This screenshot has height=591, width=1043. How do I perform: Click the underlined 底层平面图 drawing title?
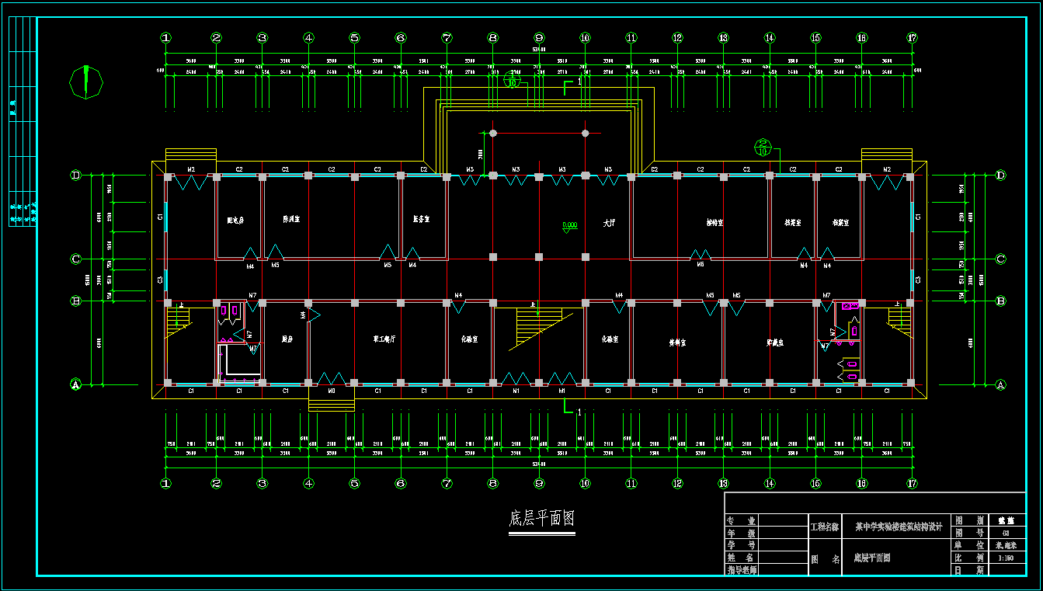[542, 519]
